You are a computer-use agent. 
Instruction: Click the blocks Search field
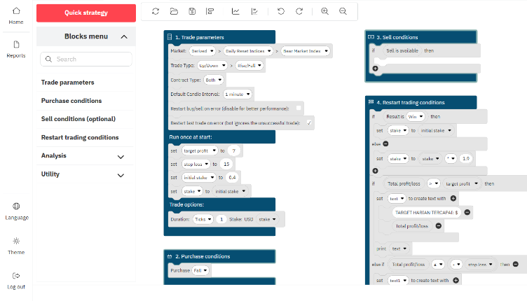coord(86,59)
